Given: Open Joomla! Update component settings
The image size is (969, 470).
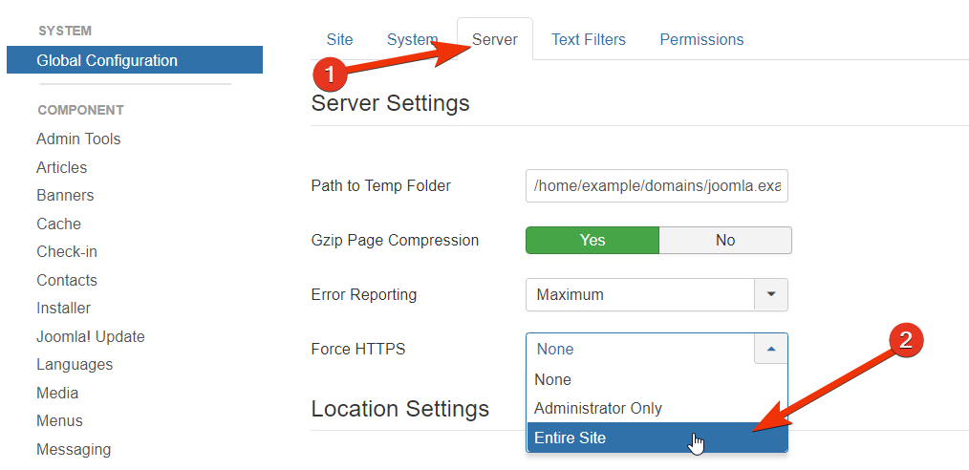Looking at the screenshot, I should tap(90, 336).
